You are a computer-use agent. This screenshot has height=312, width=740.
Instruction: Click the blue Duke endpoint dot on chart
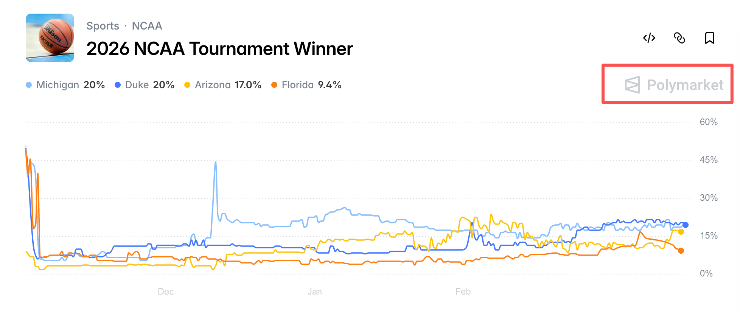[x=685, y=225]
